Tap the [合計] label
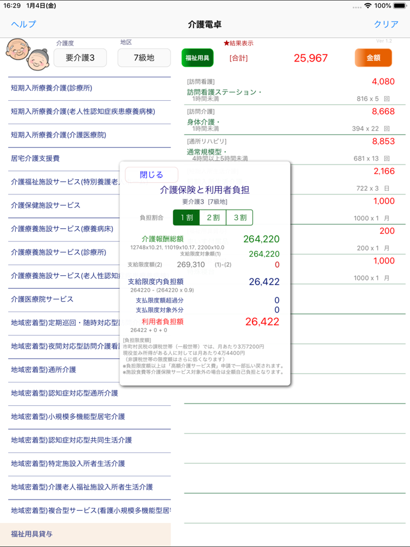 click(x=238, y=58)
